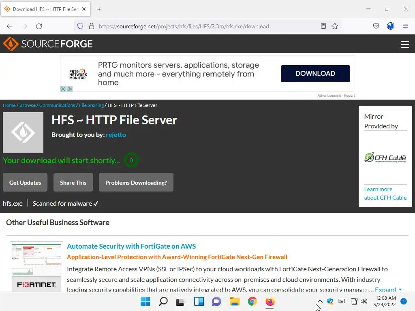This screenshot has height=311, width=415.
Task: Launch Google Chrome from taskbar
Action: click(x=252, y=301)
